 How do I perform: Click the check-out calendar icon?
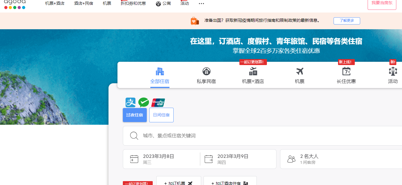pos(209,159)
